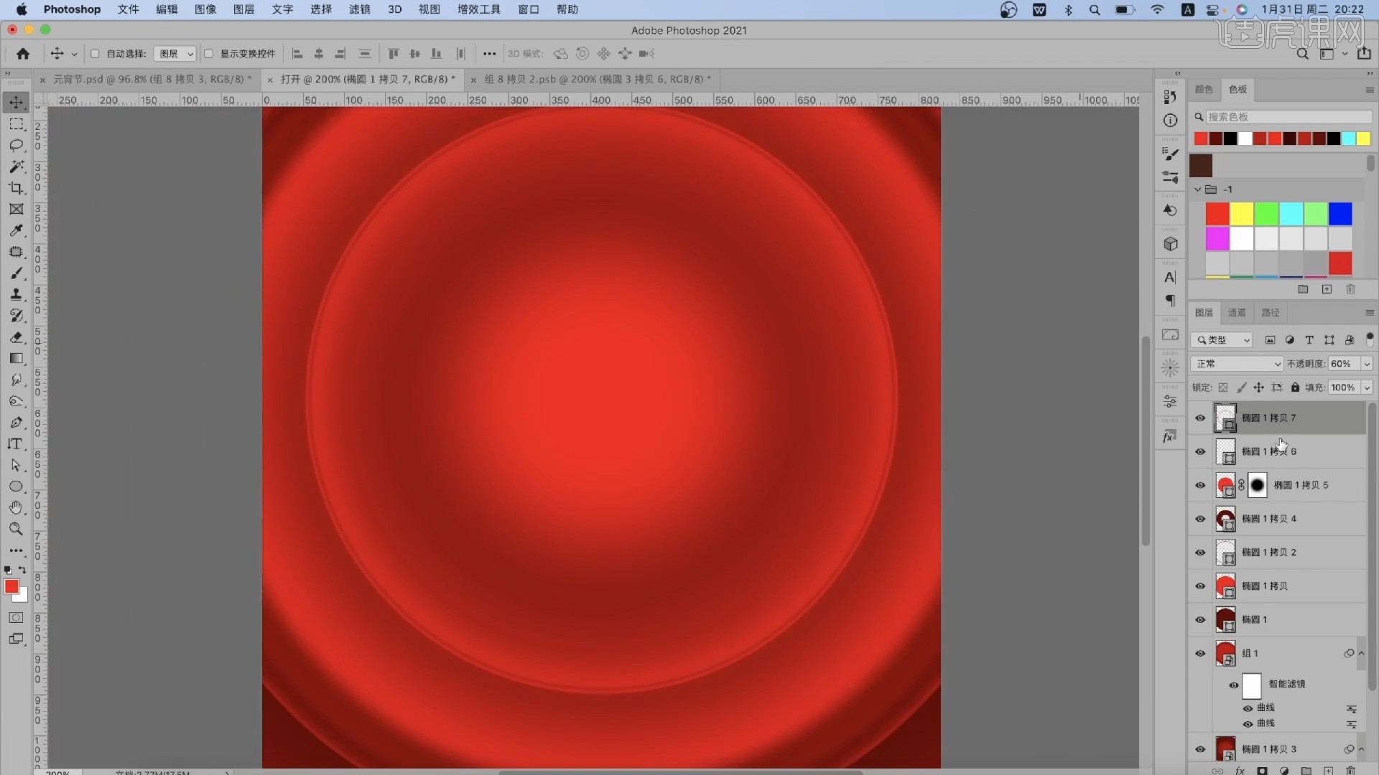This screenshot has width=1379, height=775.
Task: Select the Brush tool
Action: click(16, 273)
